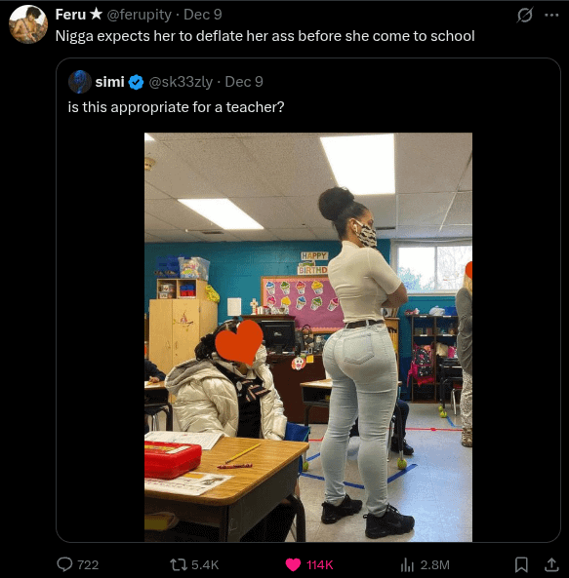Viewport: 569px width, 578px height.
Task: Click the repost arrows icon
Action: coord(179,564)
